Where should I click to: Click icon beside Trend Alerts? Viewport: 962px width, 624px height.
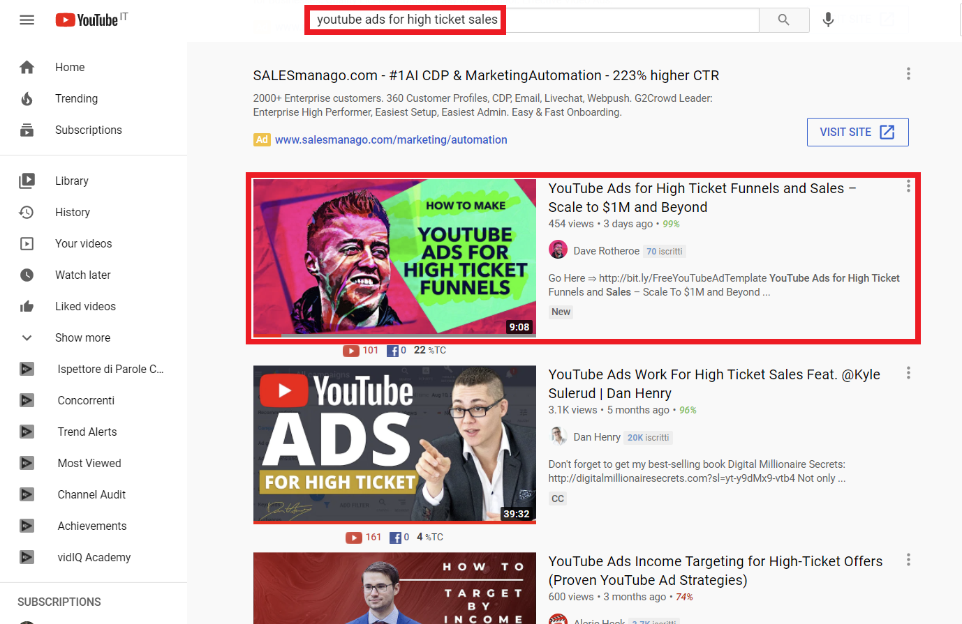pos(27,432)
